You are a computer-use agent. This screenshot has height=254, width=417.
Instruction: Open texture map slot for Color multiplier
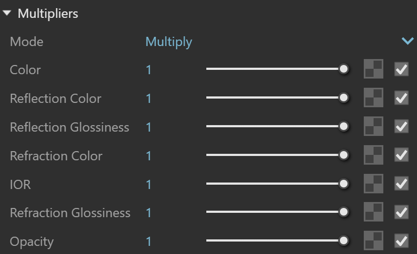coord(374,69)
